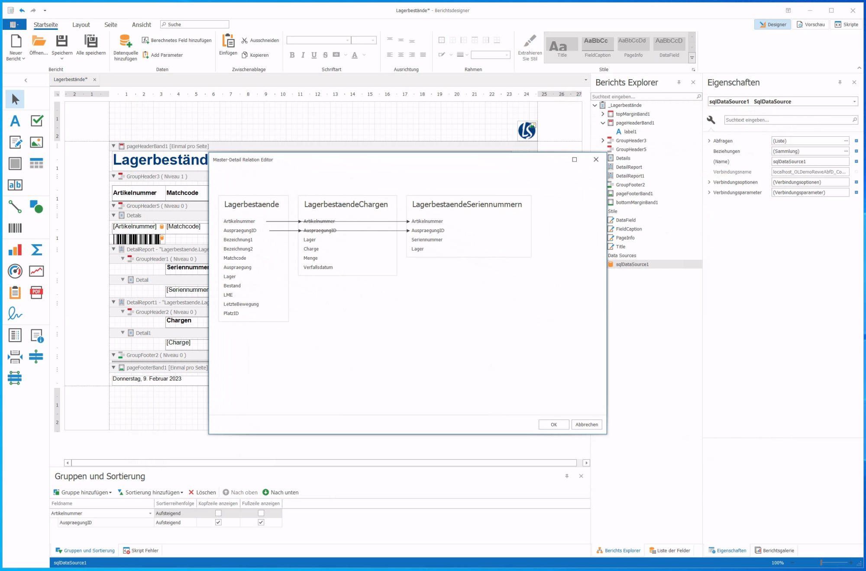
Task: Expand the Verbindungsoptionen property
Action: click(x=709, y=182)
